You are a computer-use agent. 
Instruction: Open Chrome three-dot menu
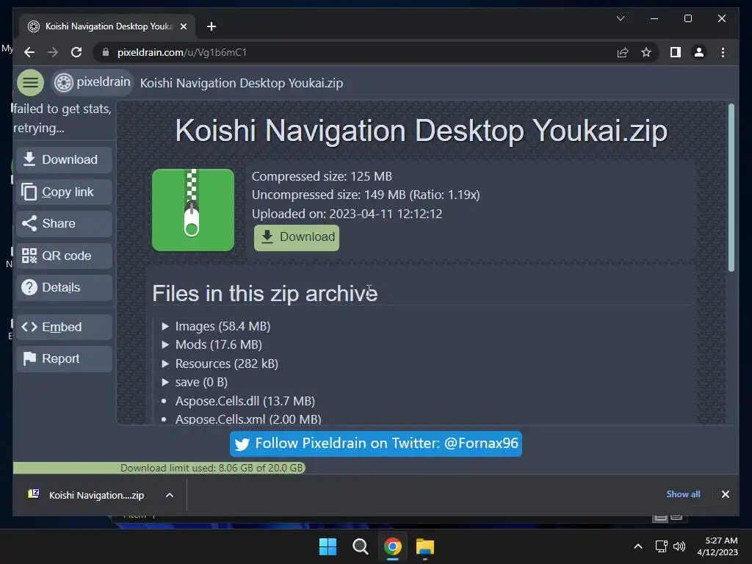723,52
